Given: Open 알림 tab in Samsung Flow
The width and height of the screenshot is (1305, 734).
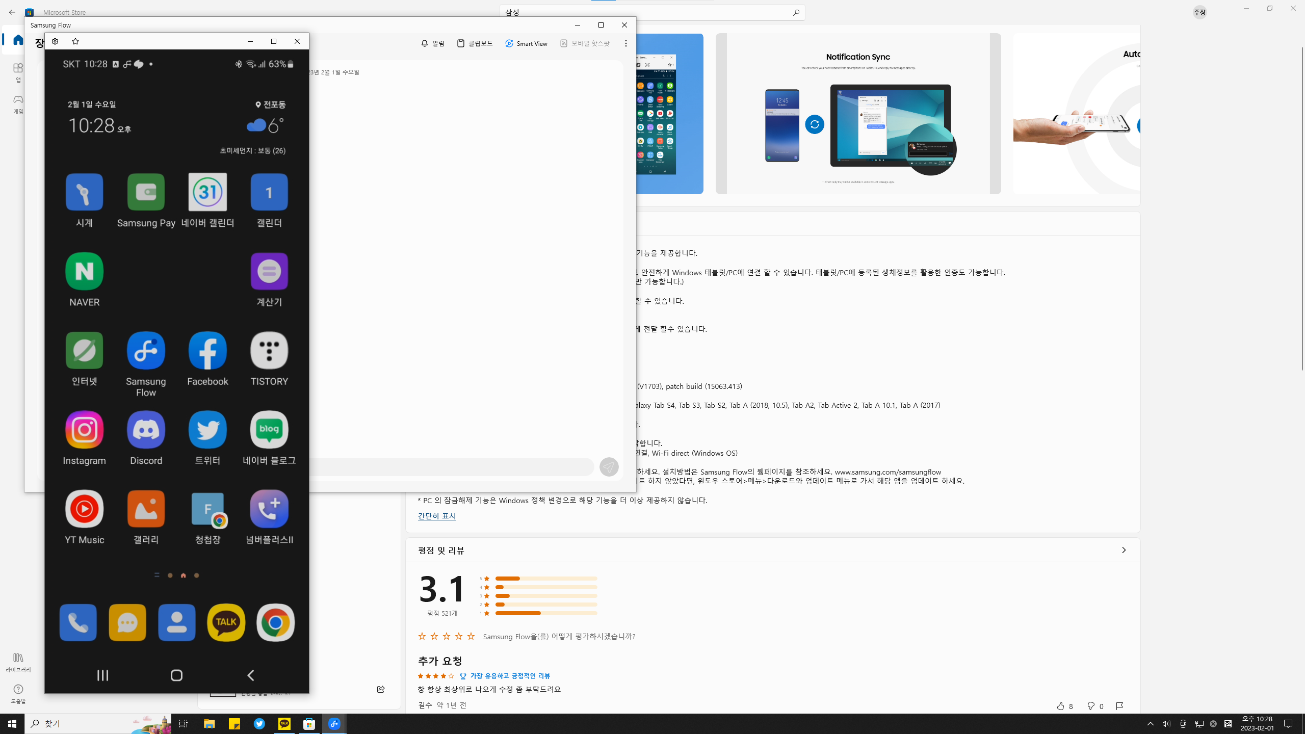Looking at the screenshot, I should click(x=433, y=43).
